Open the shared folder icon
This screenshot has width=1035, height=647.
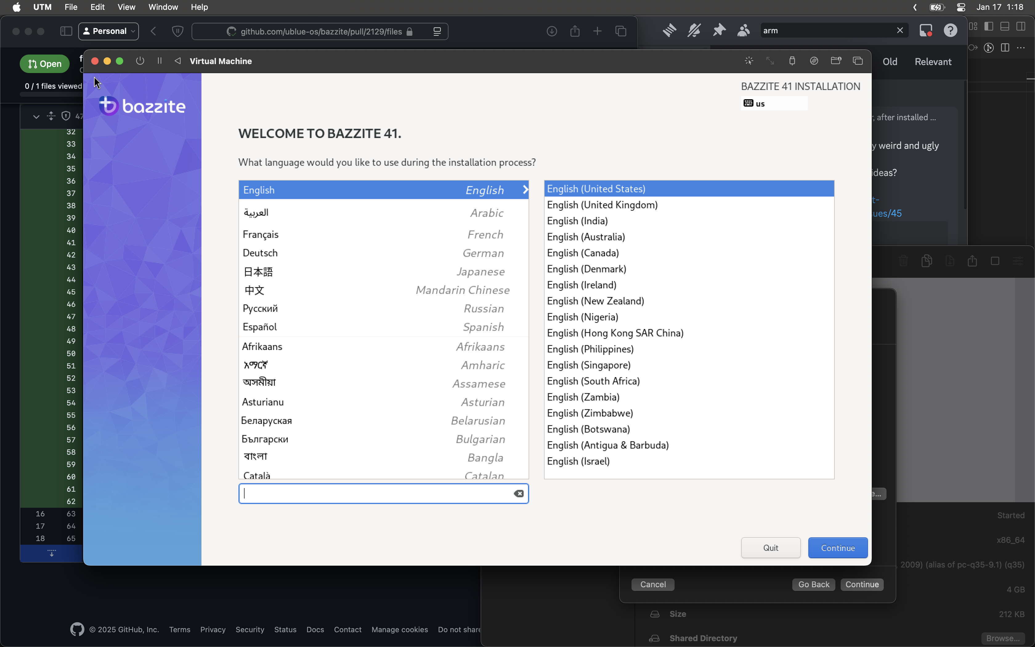(836, 61)
